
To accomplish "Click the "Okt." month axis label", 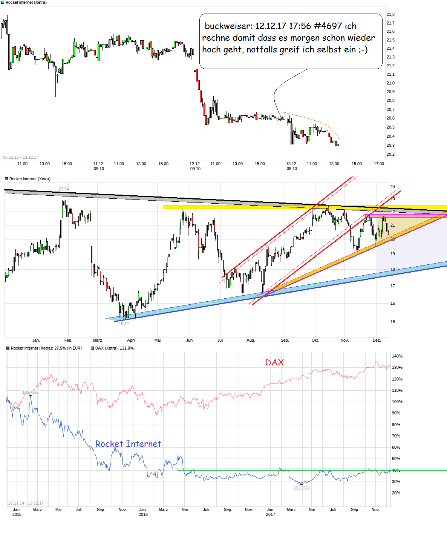I will 315,340.
